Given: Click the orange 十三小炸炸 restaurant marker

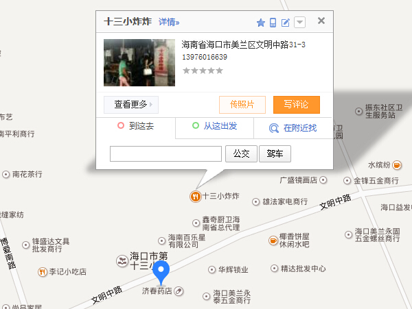Looking at the screenshot, I should [x=195, y=197].
